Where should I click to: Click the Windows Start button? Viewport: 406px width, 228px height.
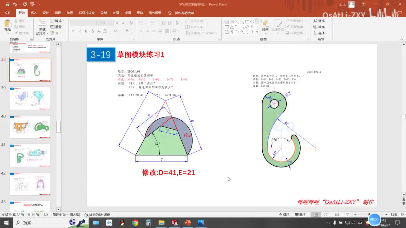coord(6,223)
